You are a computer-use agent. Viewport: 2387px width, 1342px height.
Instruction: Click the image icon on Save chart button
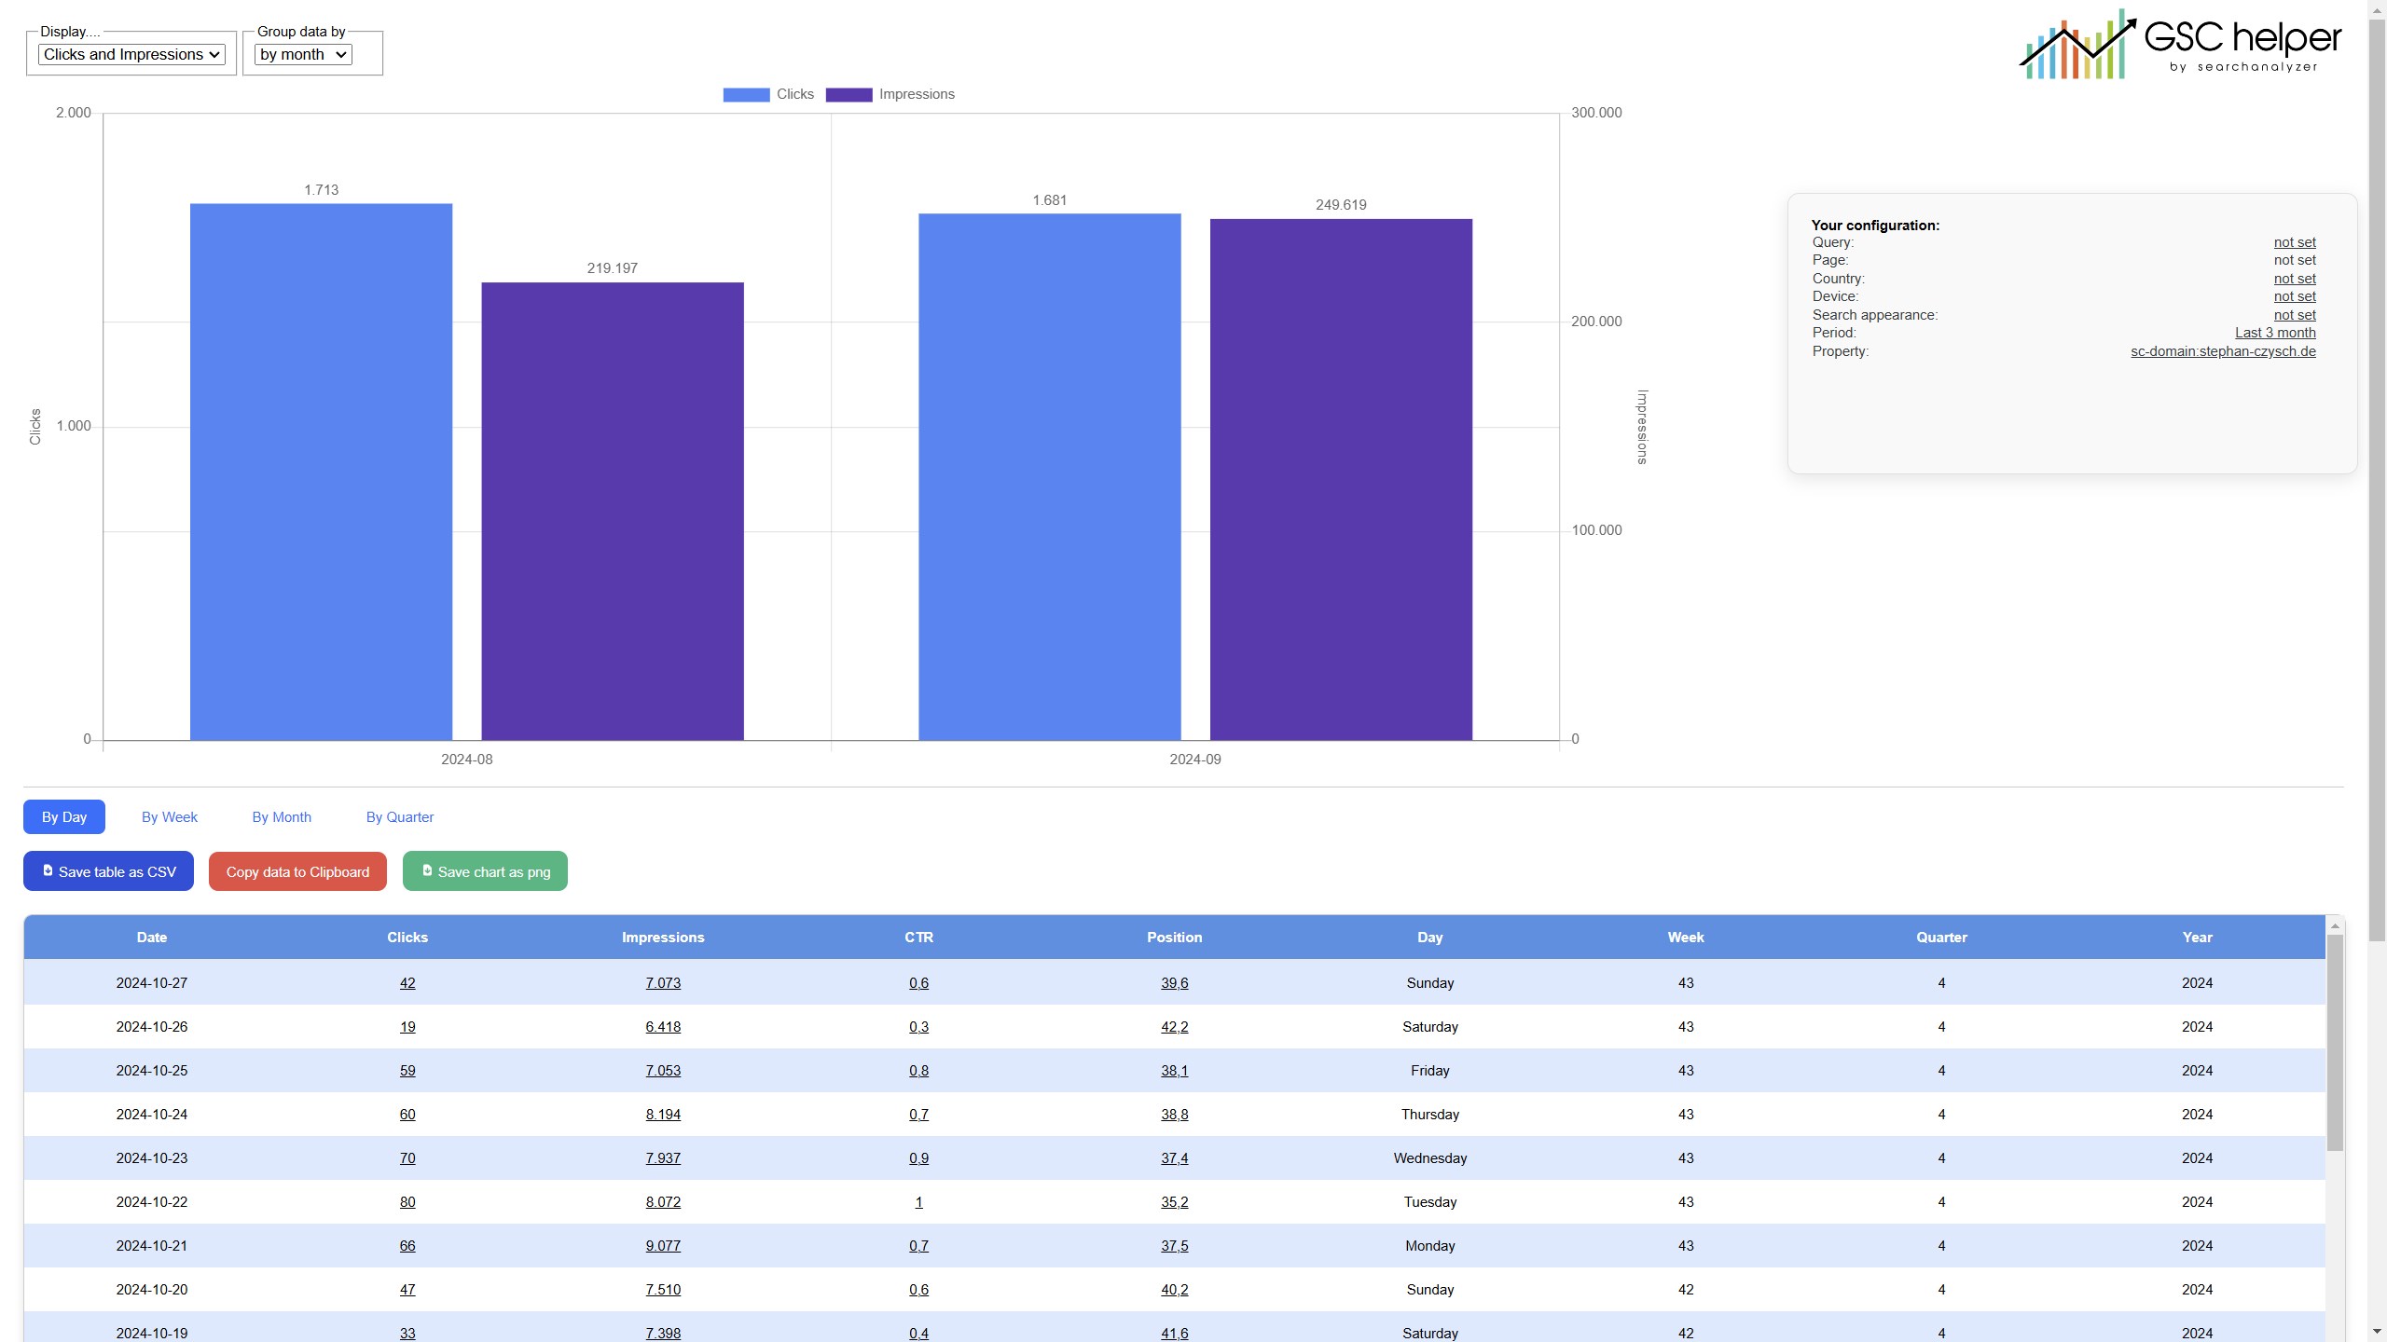427,870
